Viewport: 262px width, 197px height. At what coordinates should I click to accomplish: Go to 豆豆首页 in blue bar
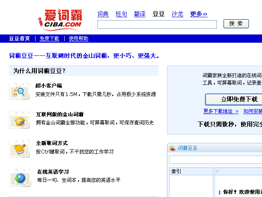tap(19, 39)
